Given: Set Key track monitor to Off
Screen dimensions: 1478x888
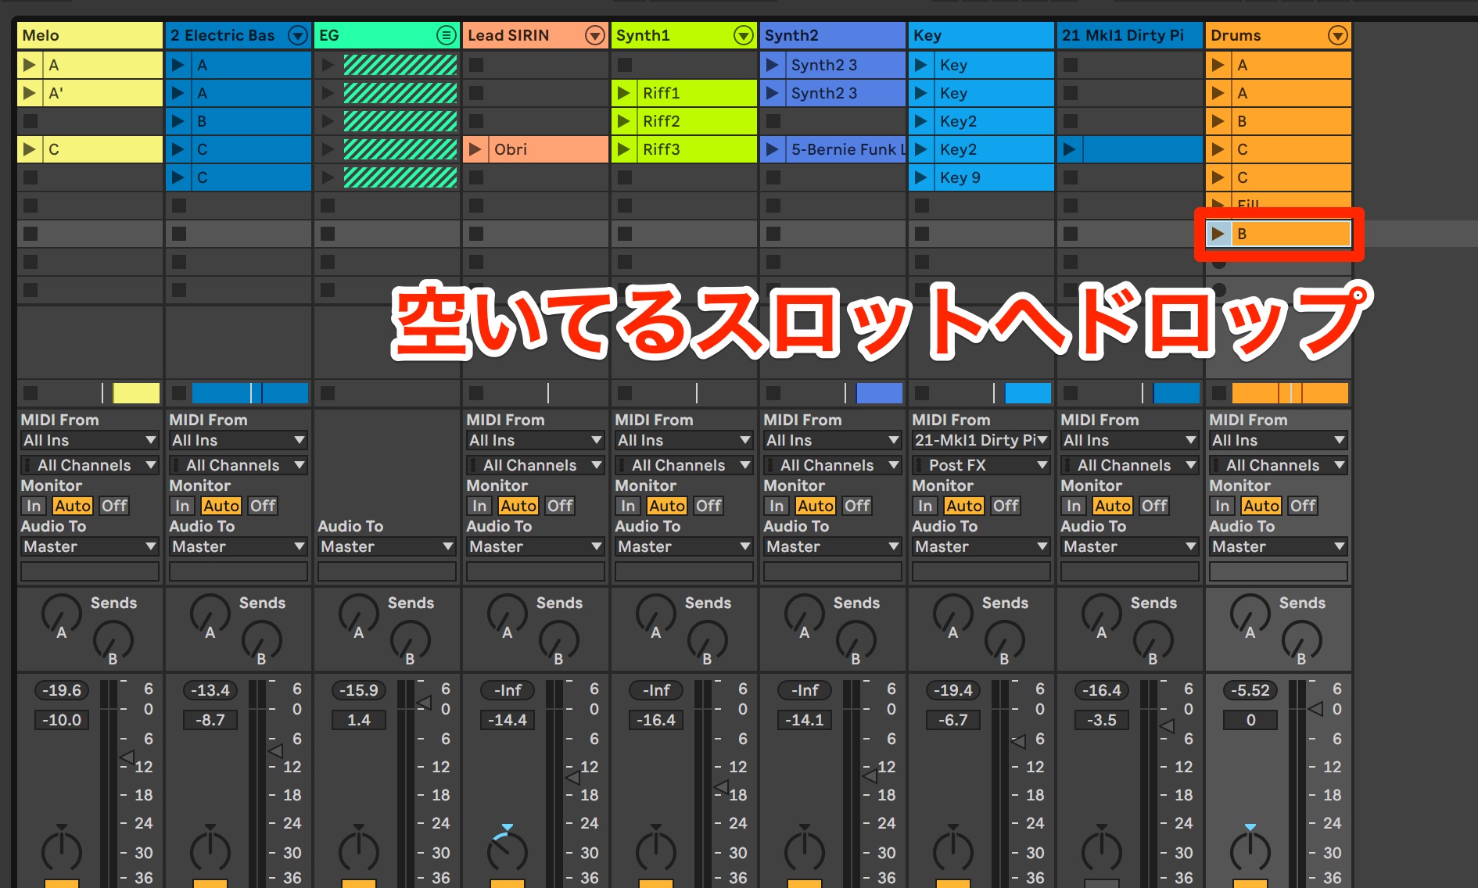Looking at the screenshot, I should pos(1006,506).
